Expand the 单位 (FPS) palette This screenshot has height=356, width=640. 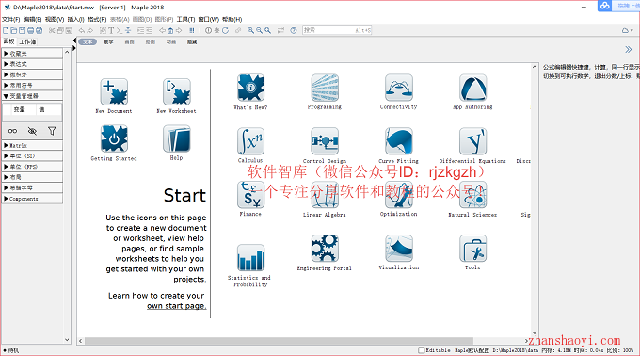32,167
